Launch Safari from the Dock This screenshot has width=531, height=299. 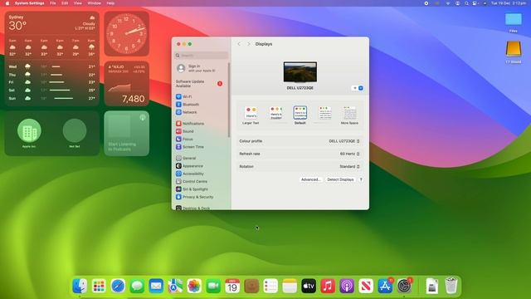[x=118, y=286]
